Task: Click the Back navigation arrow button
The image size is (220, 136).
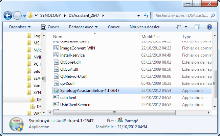Action: [8, 16]
